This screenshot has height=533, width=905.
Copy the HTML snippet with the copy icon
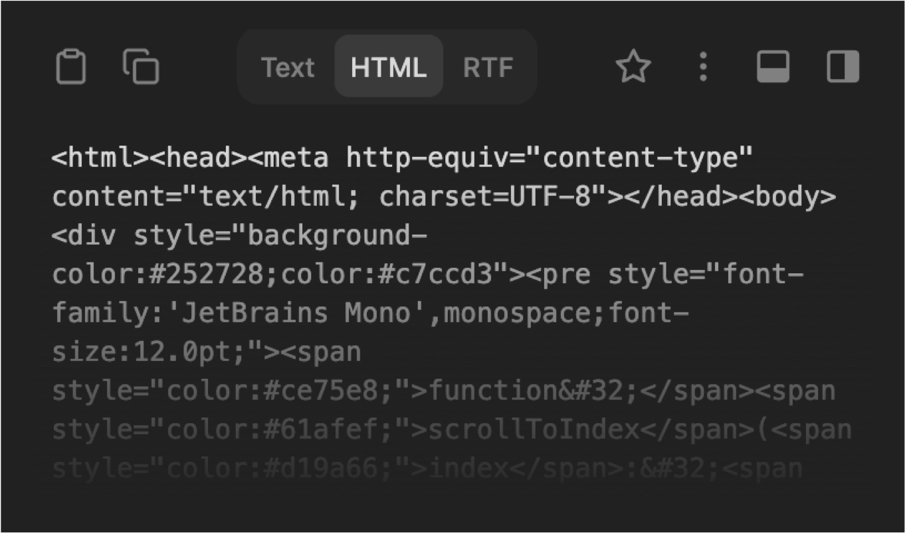point(140,66)
